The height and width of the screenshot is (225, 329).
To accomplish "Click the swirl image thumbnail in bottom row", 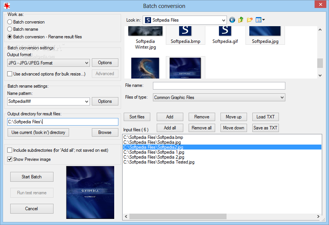I will pos(145,68).
